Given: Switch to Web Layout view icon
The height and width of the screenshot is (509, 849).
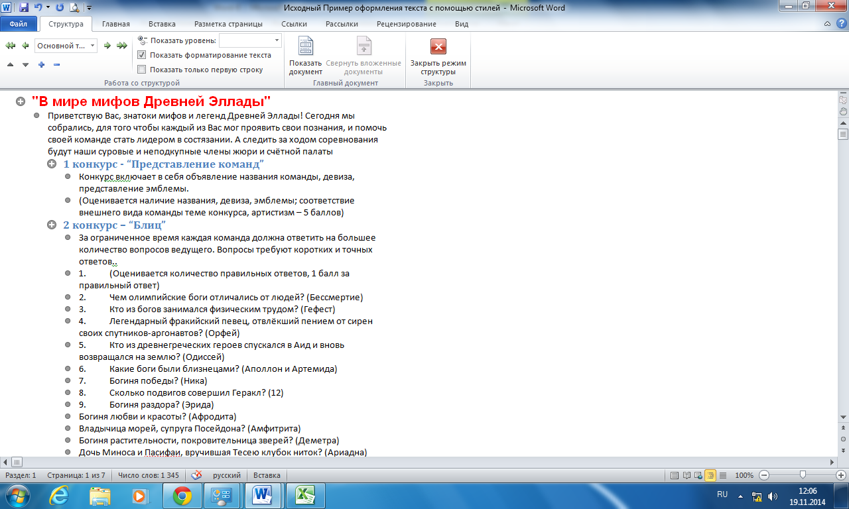Looking at the screenshot, I should coord(698,475).
